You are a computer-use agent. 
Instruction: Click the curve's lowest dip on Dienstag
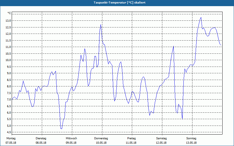click(61, 129)
